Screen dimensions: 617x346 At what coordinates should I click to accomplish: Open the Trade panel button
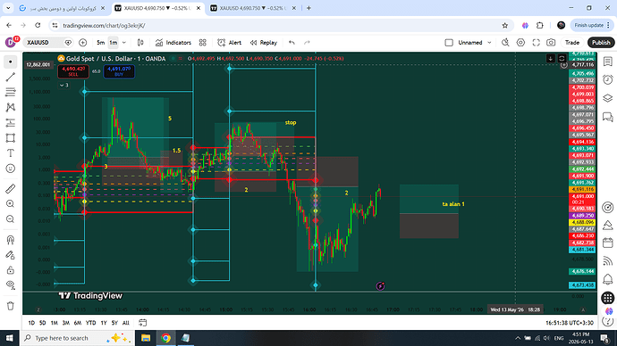[x=572, y=43]
